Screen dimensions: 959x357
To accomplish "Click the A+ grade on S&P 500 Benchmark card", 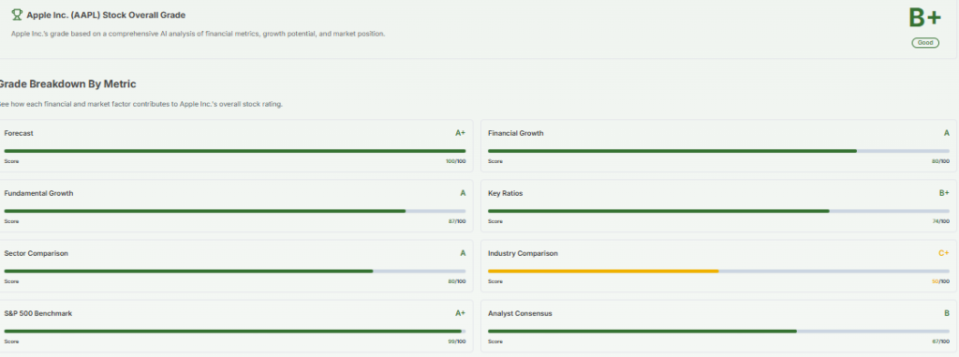I will (460, 313).
